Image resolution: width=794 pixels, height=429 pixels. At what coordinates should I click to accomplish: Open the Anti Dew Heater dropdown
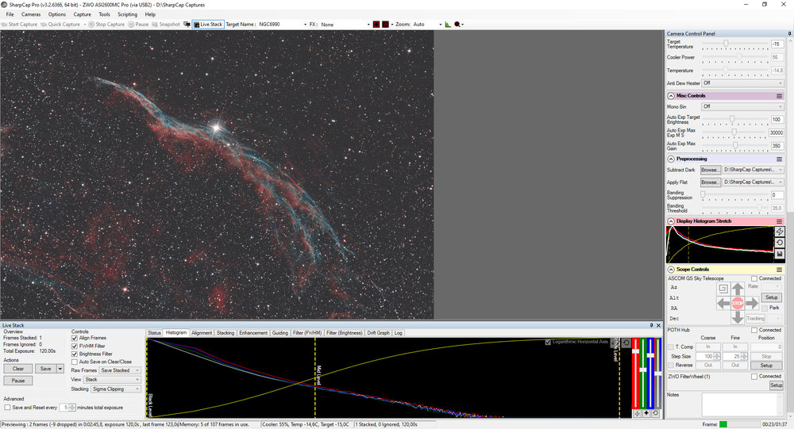click(742, 83)
